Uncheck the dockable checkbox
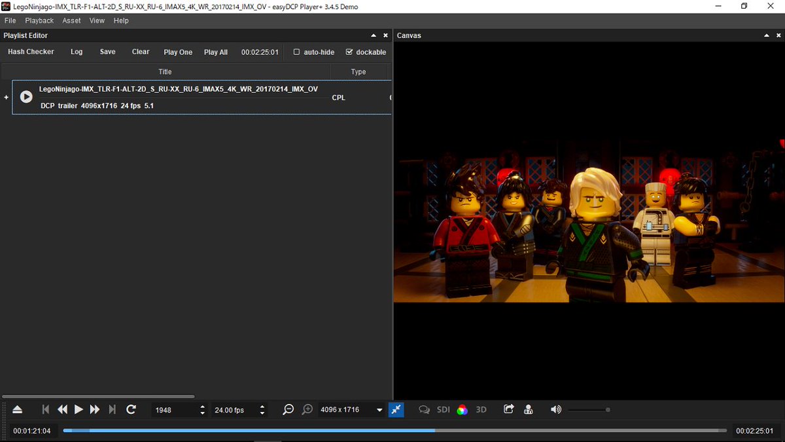 [349, 52]
